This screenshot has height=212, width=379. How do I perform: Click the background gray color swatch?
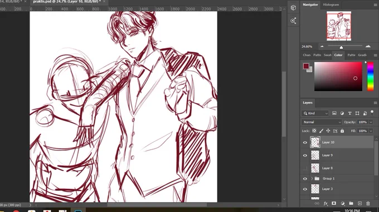pyautogui.click(x=310, y=70)
